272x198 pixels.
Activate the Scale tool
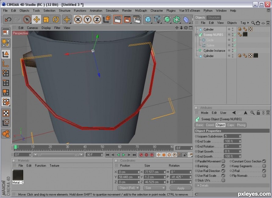click(x=46, y=20)
